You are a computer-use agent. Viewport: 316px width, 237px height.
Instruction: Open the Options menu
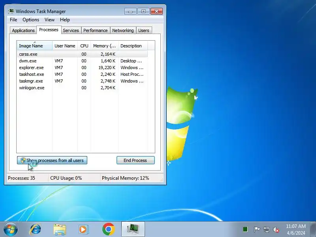tap(31, 20)
